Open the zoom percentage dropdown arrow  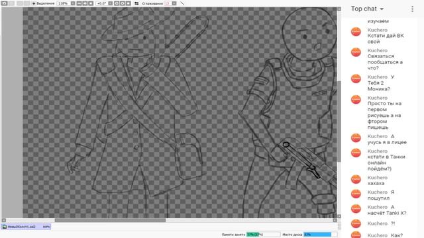point(73,3)
